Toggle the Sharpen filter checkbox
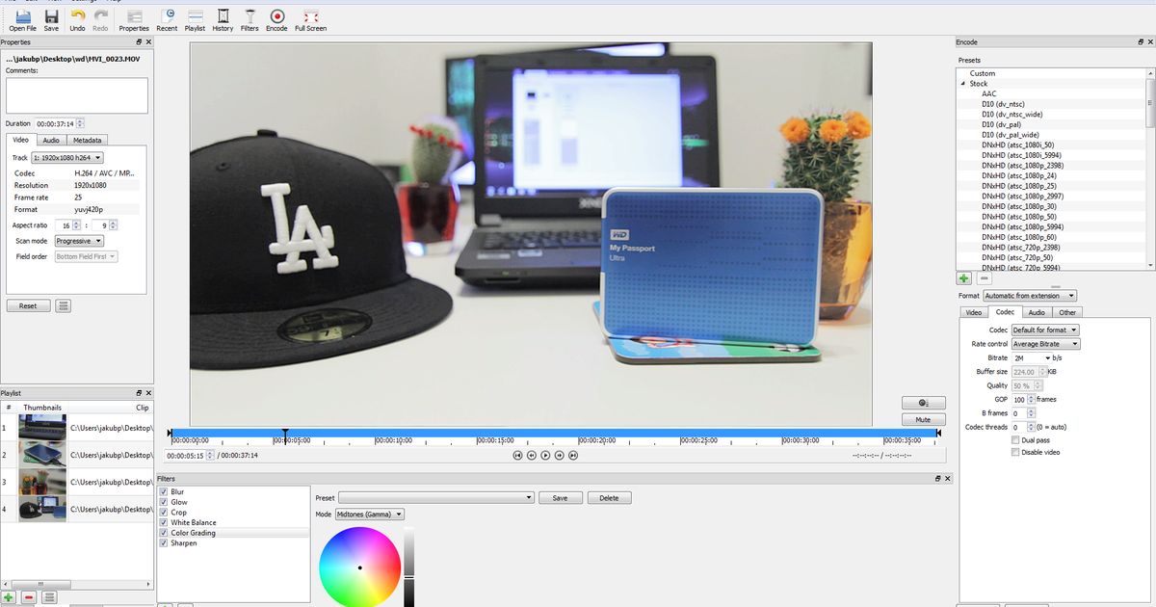Screen dimensions: 1156x607 (x=165, y=543)
